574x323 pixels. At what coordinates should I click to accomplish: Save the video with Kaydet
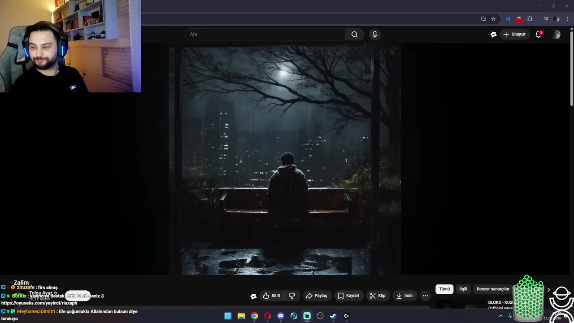(348, 296)
